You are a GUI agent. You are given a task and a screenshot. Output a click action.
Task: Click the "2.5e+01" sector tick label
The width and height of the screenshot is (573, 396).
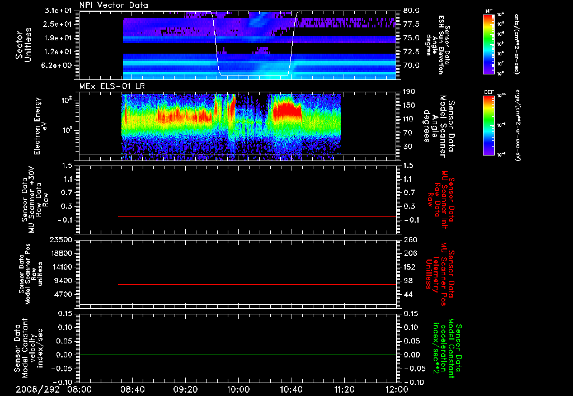pos(58,24)
